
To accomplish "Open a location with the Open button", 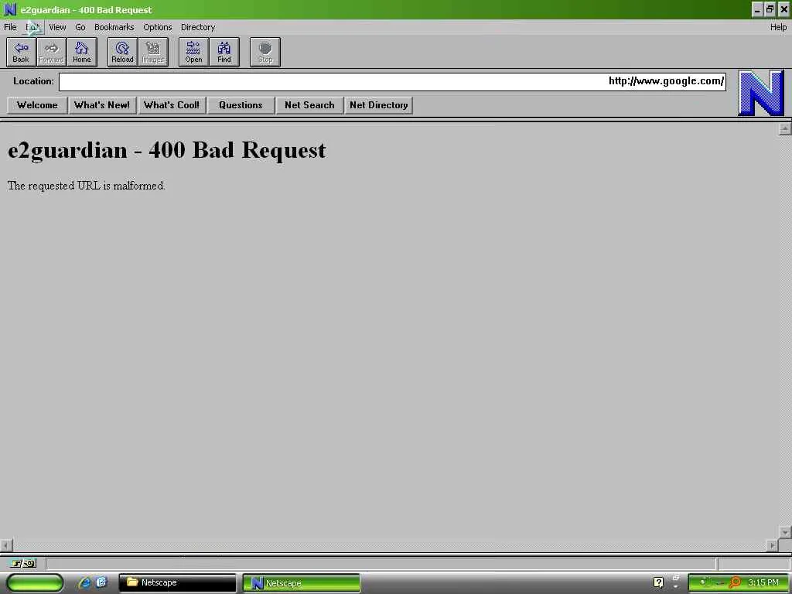I will (x=193, y=52).
